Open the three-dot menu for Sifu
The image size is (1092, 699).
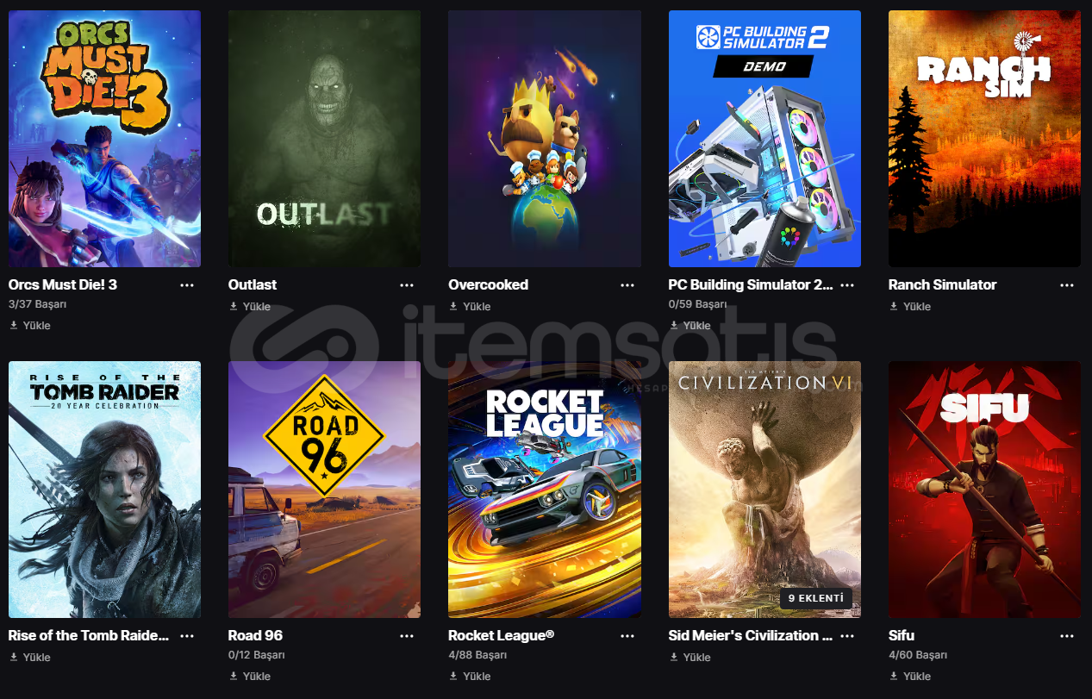tap(1067, 636)
